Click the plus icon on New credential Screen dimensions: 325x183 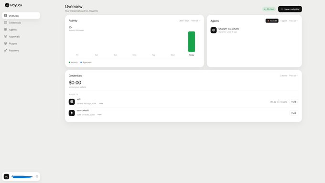[x=282, y=9]
